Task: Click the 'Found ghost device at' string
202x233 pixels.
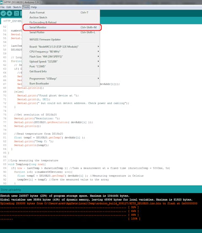Action: point(57,96)
